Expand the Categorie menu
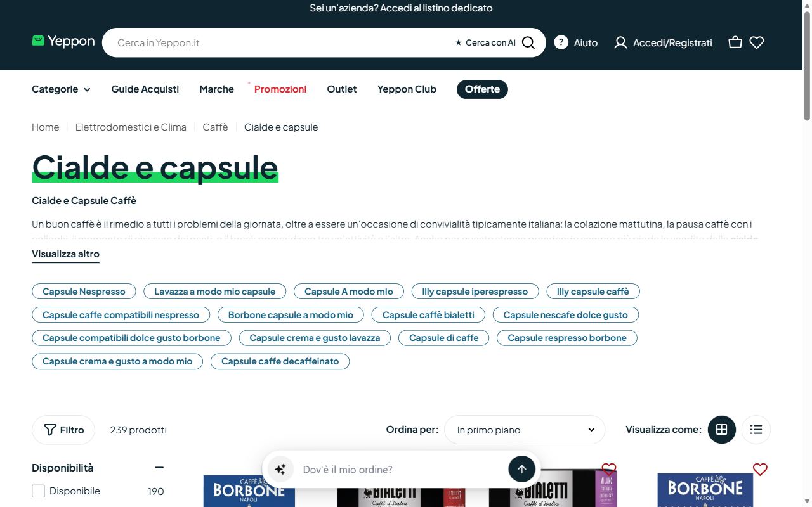This screenshot has width=812, height=507. click(61, 89)
